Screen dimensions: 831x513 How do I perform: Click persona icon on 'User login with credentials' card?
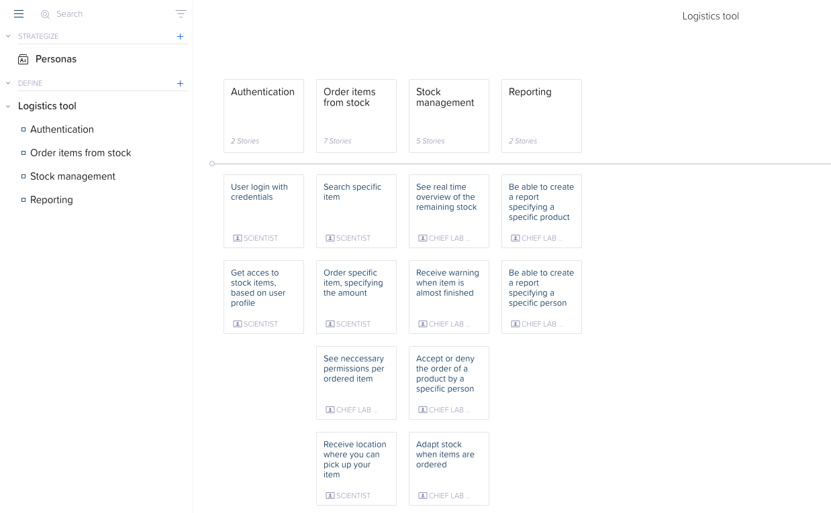tap(238, 238)
